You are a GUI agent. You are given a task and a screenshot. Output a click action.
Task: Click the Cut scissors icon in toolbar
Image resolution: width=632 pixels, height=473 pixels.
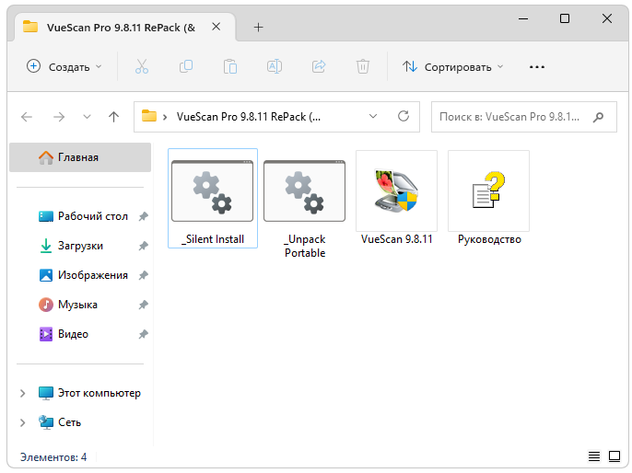click(142, 66)
